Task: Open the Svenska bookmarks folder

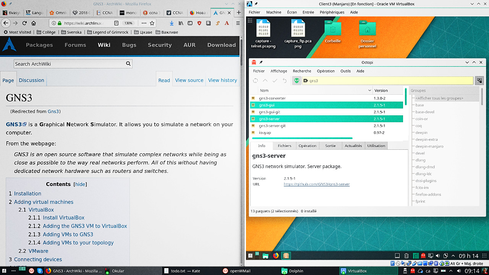Action: (x=71, y=32)
